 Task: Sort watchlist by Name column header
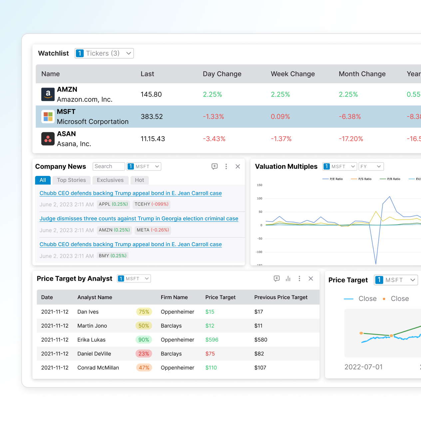51,74
